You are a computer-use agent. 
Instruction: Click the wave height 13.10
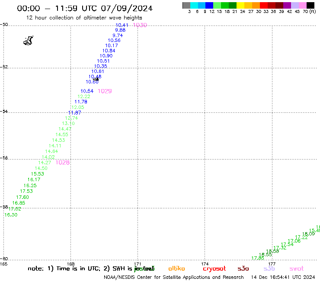click(x=68, y=123)
